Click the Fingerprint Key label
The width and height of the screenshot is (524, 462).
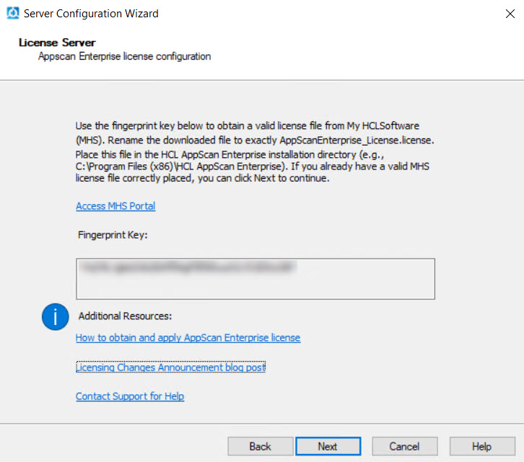coord(113,235)
